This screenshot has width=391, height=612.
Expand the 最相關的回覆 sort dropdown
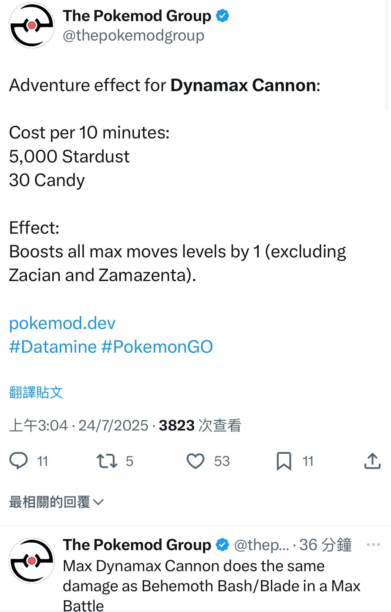[56, 502]
